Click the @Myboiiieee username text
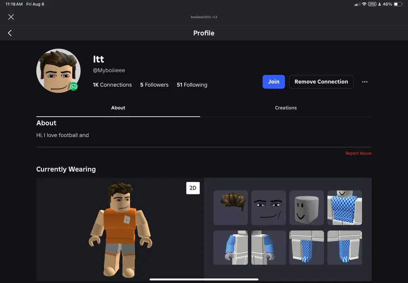This screenshot has height=283, width=408. tap(109, 71)
